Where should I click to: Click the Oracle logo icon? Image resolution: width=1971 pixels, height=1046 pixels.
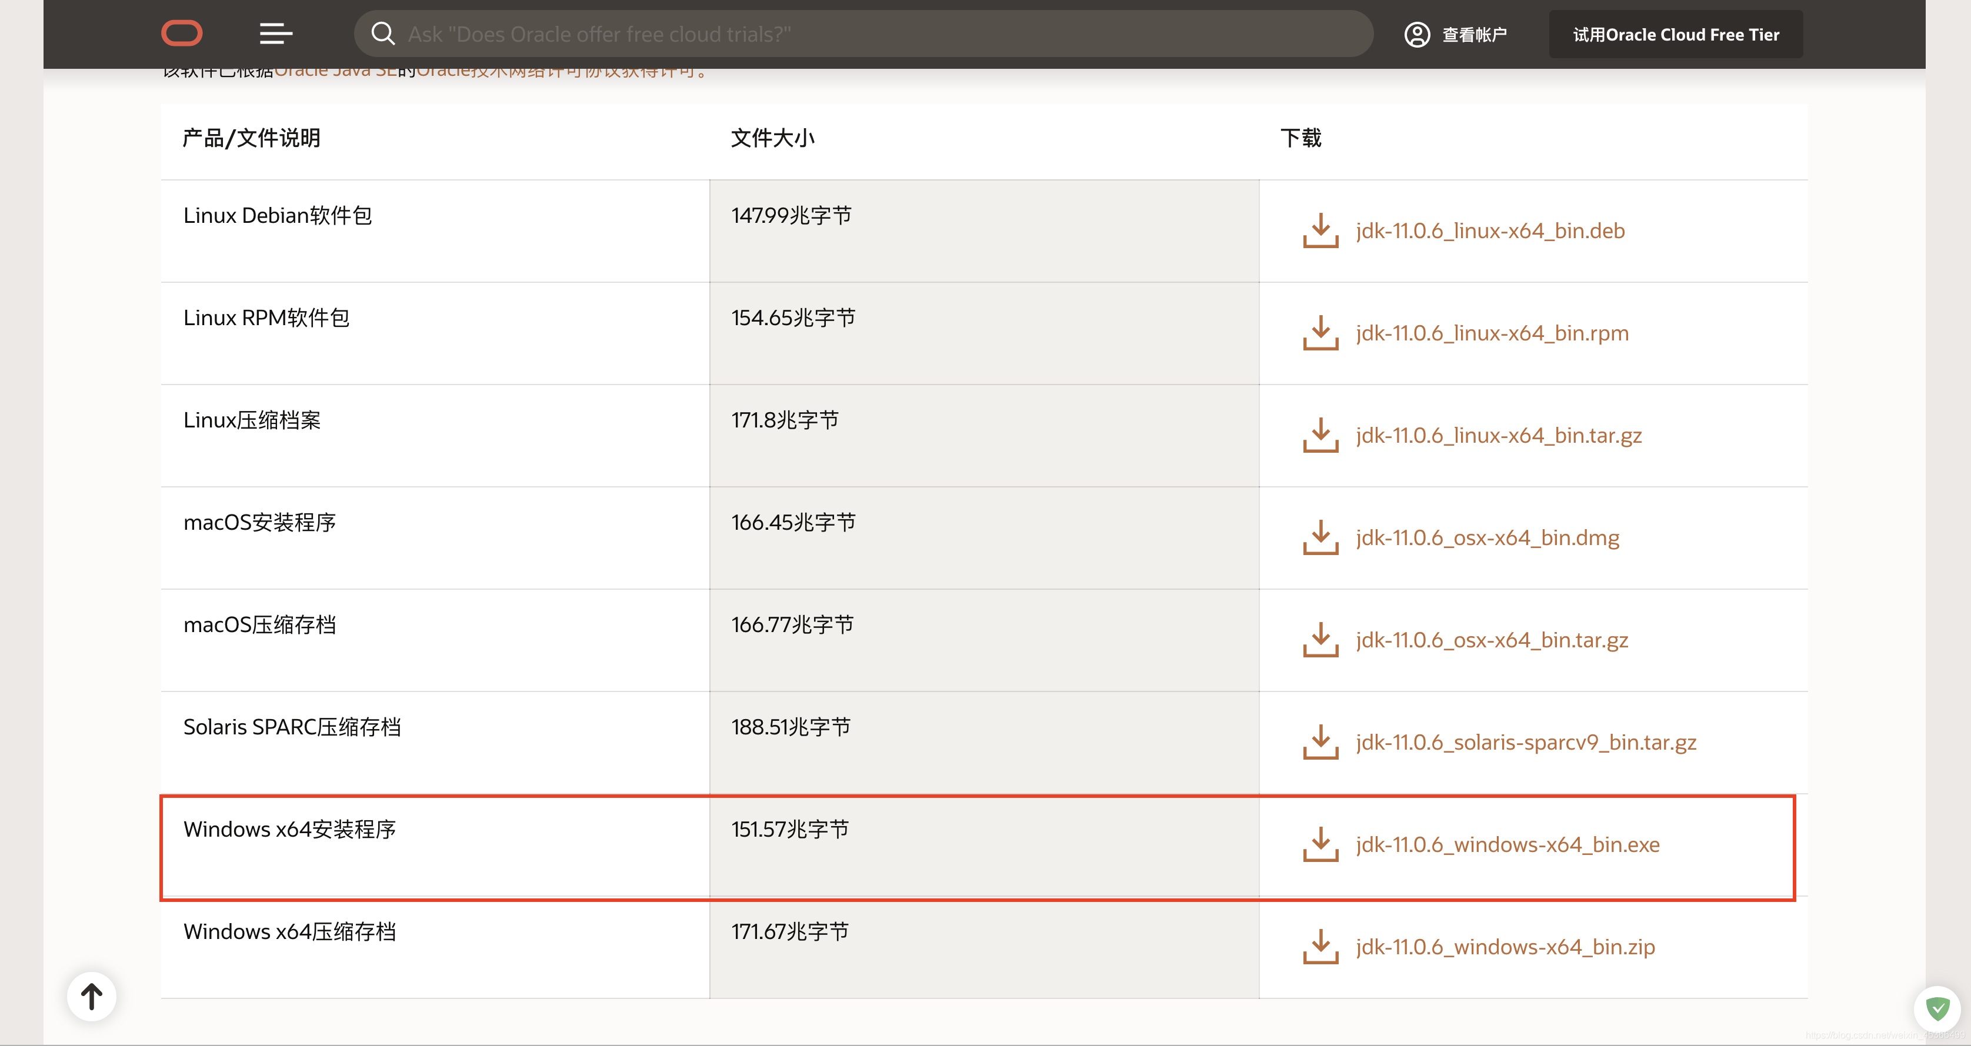181,34
